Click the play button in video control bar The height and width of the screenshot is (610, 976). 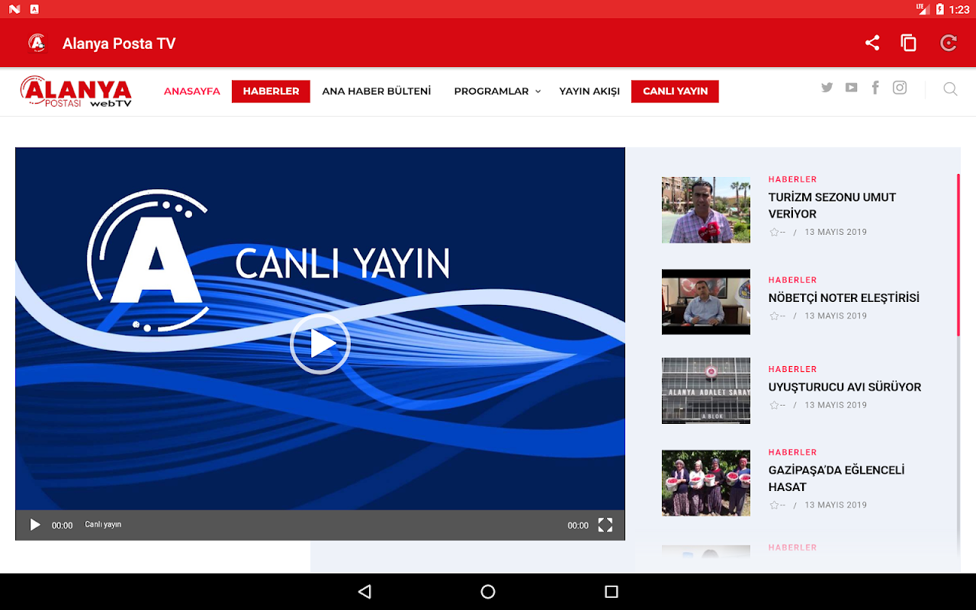34,525
